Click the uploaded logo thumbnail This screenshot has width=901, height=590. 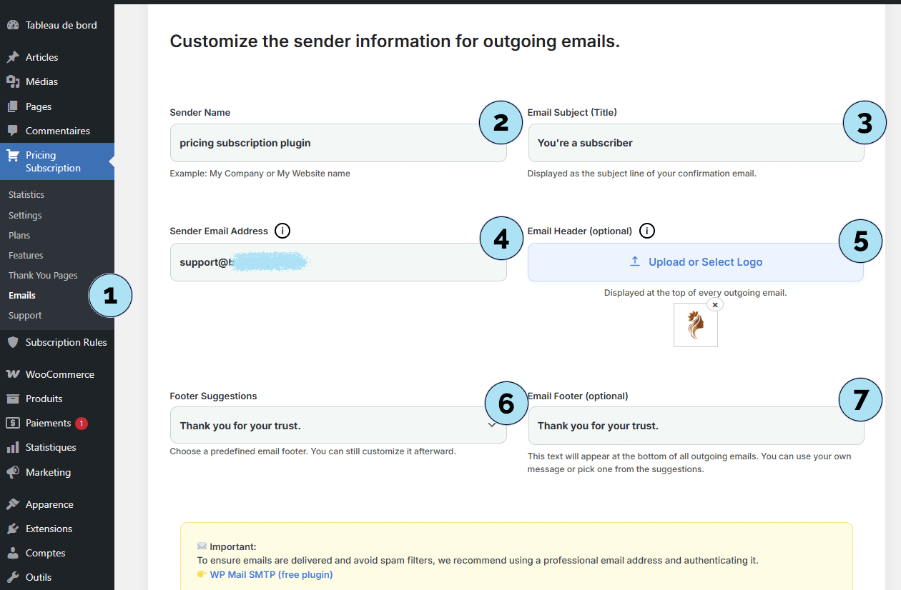695,326
